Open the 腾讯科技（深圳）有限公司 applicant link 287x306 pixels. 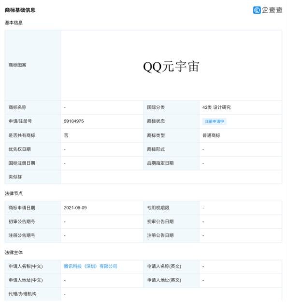pos(90,266)
